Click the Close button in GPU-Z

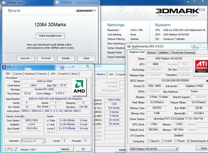point(202,148)
